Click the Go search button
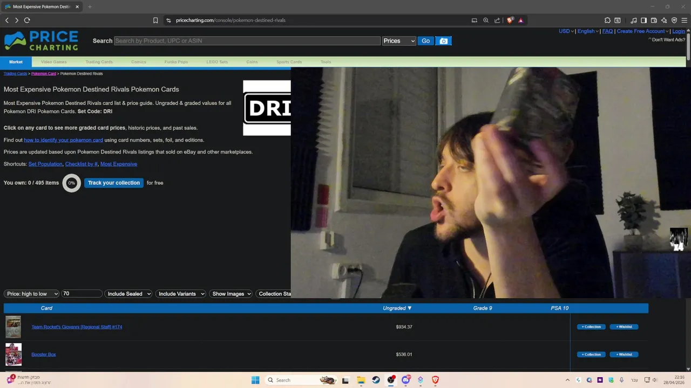691x388 pixels. (x=426, y=41)
